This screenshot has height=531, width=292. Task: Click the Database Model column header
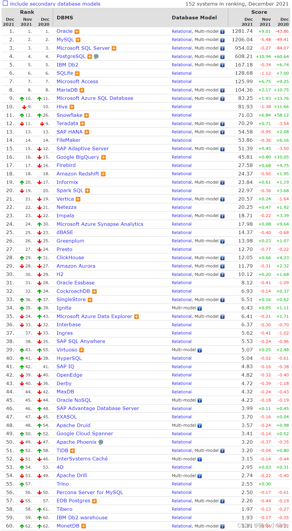194,18
